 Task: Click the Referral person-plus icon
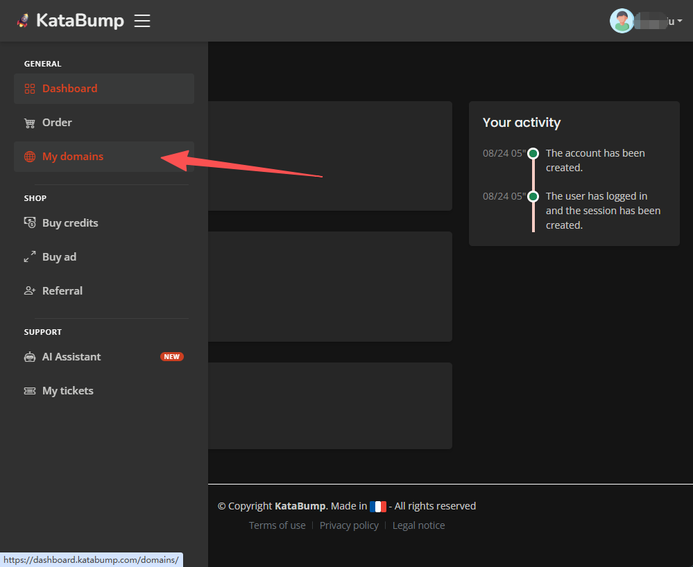[x=30, y=290]
